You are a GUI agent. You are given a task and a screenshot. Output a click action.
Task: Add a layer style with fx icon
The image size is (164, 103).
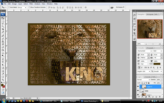pos(142,97)
